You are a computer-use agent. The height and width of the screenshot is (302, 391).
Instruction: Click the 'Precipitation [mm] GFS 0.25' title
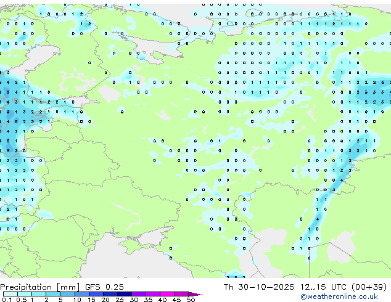click(x=62, y=287)
